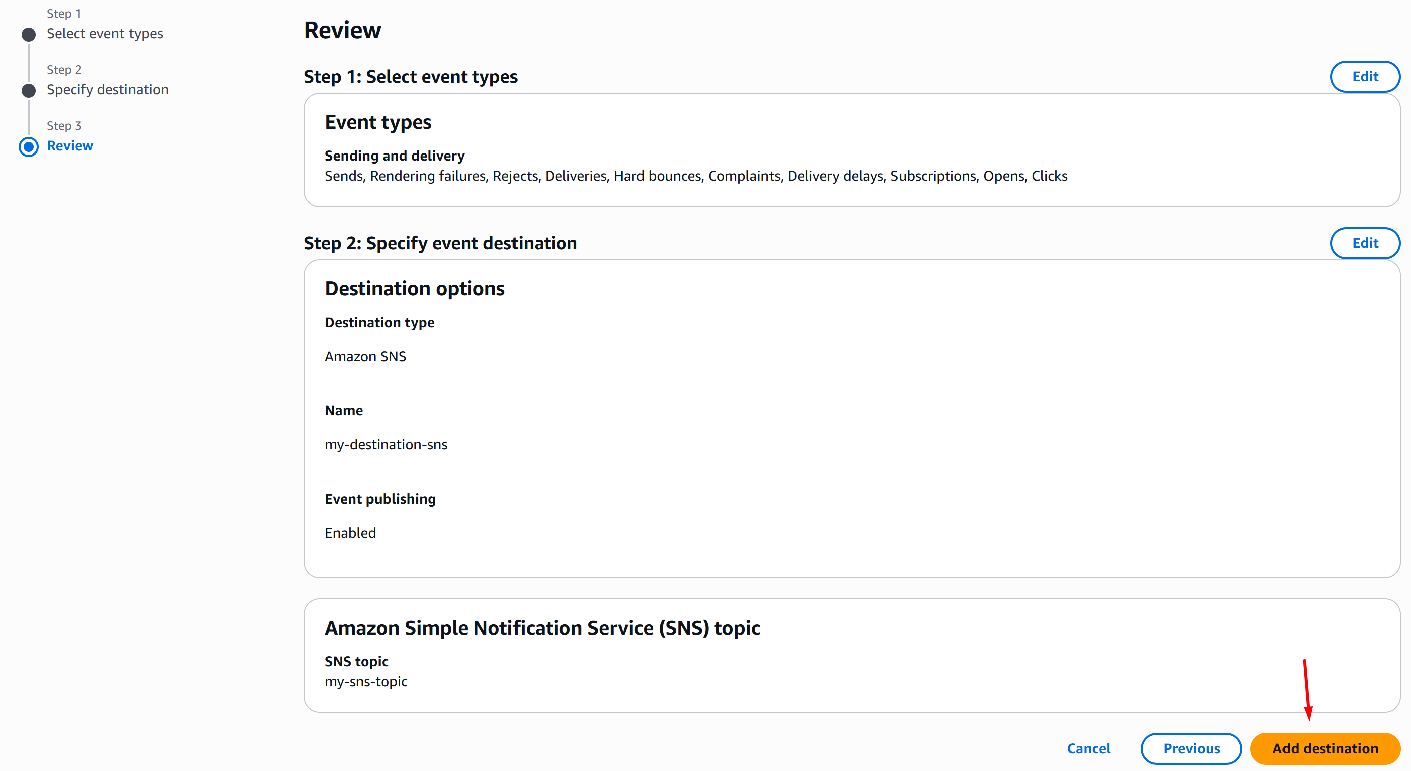
Task: Click the Amazon SNS destination type value
Action: [x=365, y=356]
